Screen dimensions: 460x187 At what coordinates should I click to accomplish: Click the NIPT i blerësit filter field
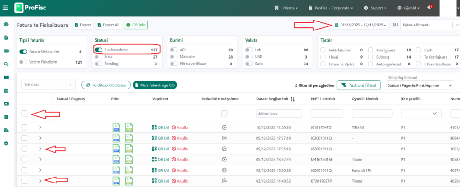(327, 113)
